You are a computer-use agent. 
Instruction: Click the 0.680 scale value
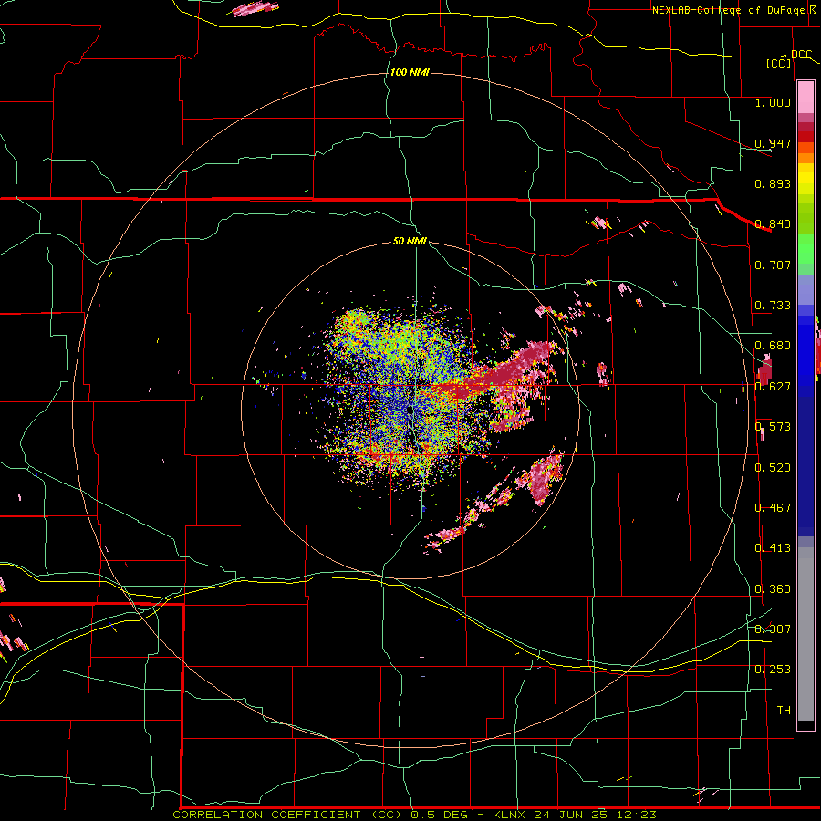[x=773, y=346]
